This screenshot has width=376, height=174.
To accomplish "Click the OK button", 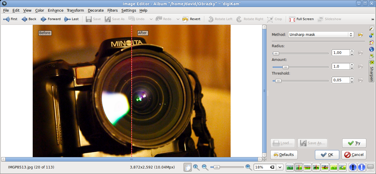I will pos(327,155).
